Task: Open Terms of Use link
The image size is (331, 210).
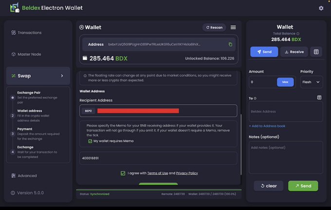Action: coord(158,173)
